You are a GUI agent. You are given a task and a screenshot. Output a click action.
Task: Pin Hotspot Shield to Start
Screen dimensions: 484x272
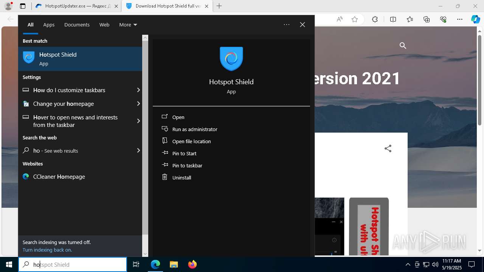tap(184, 153)
